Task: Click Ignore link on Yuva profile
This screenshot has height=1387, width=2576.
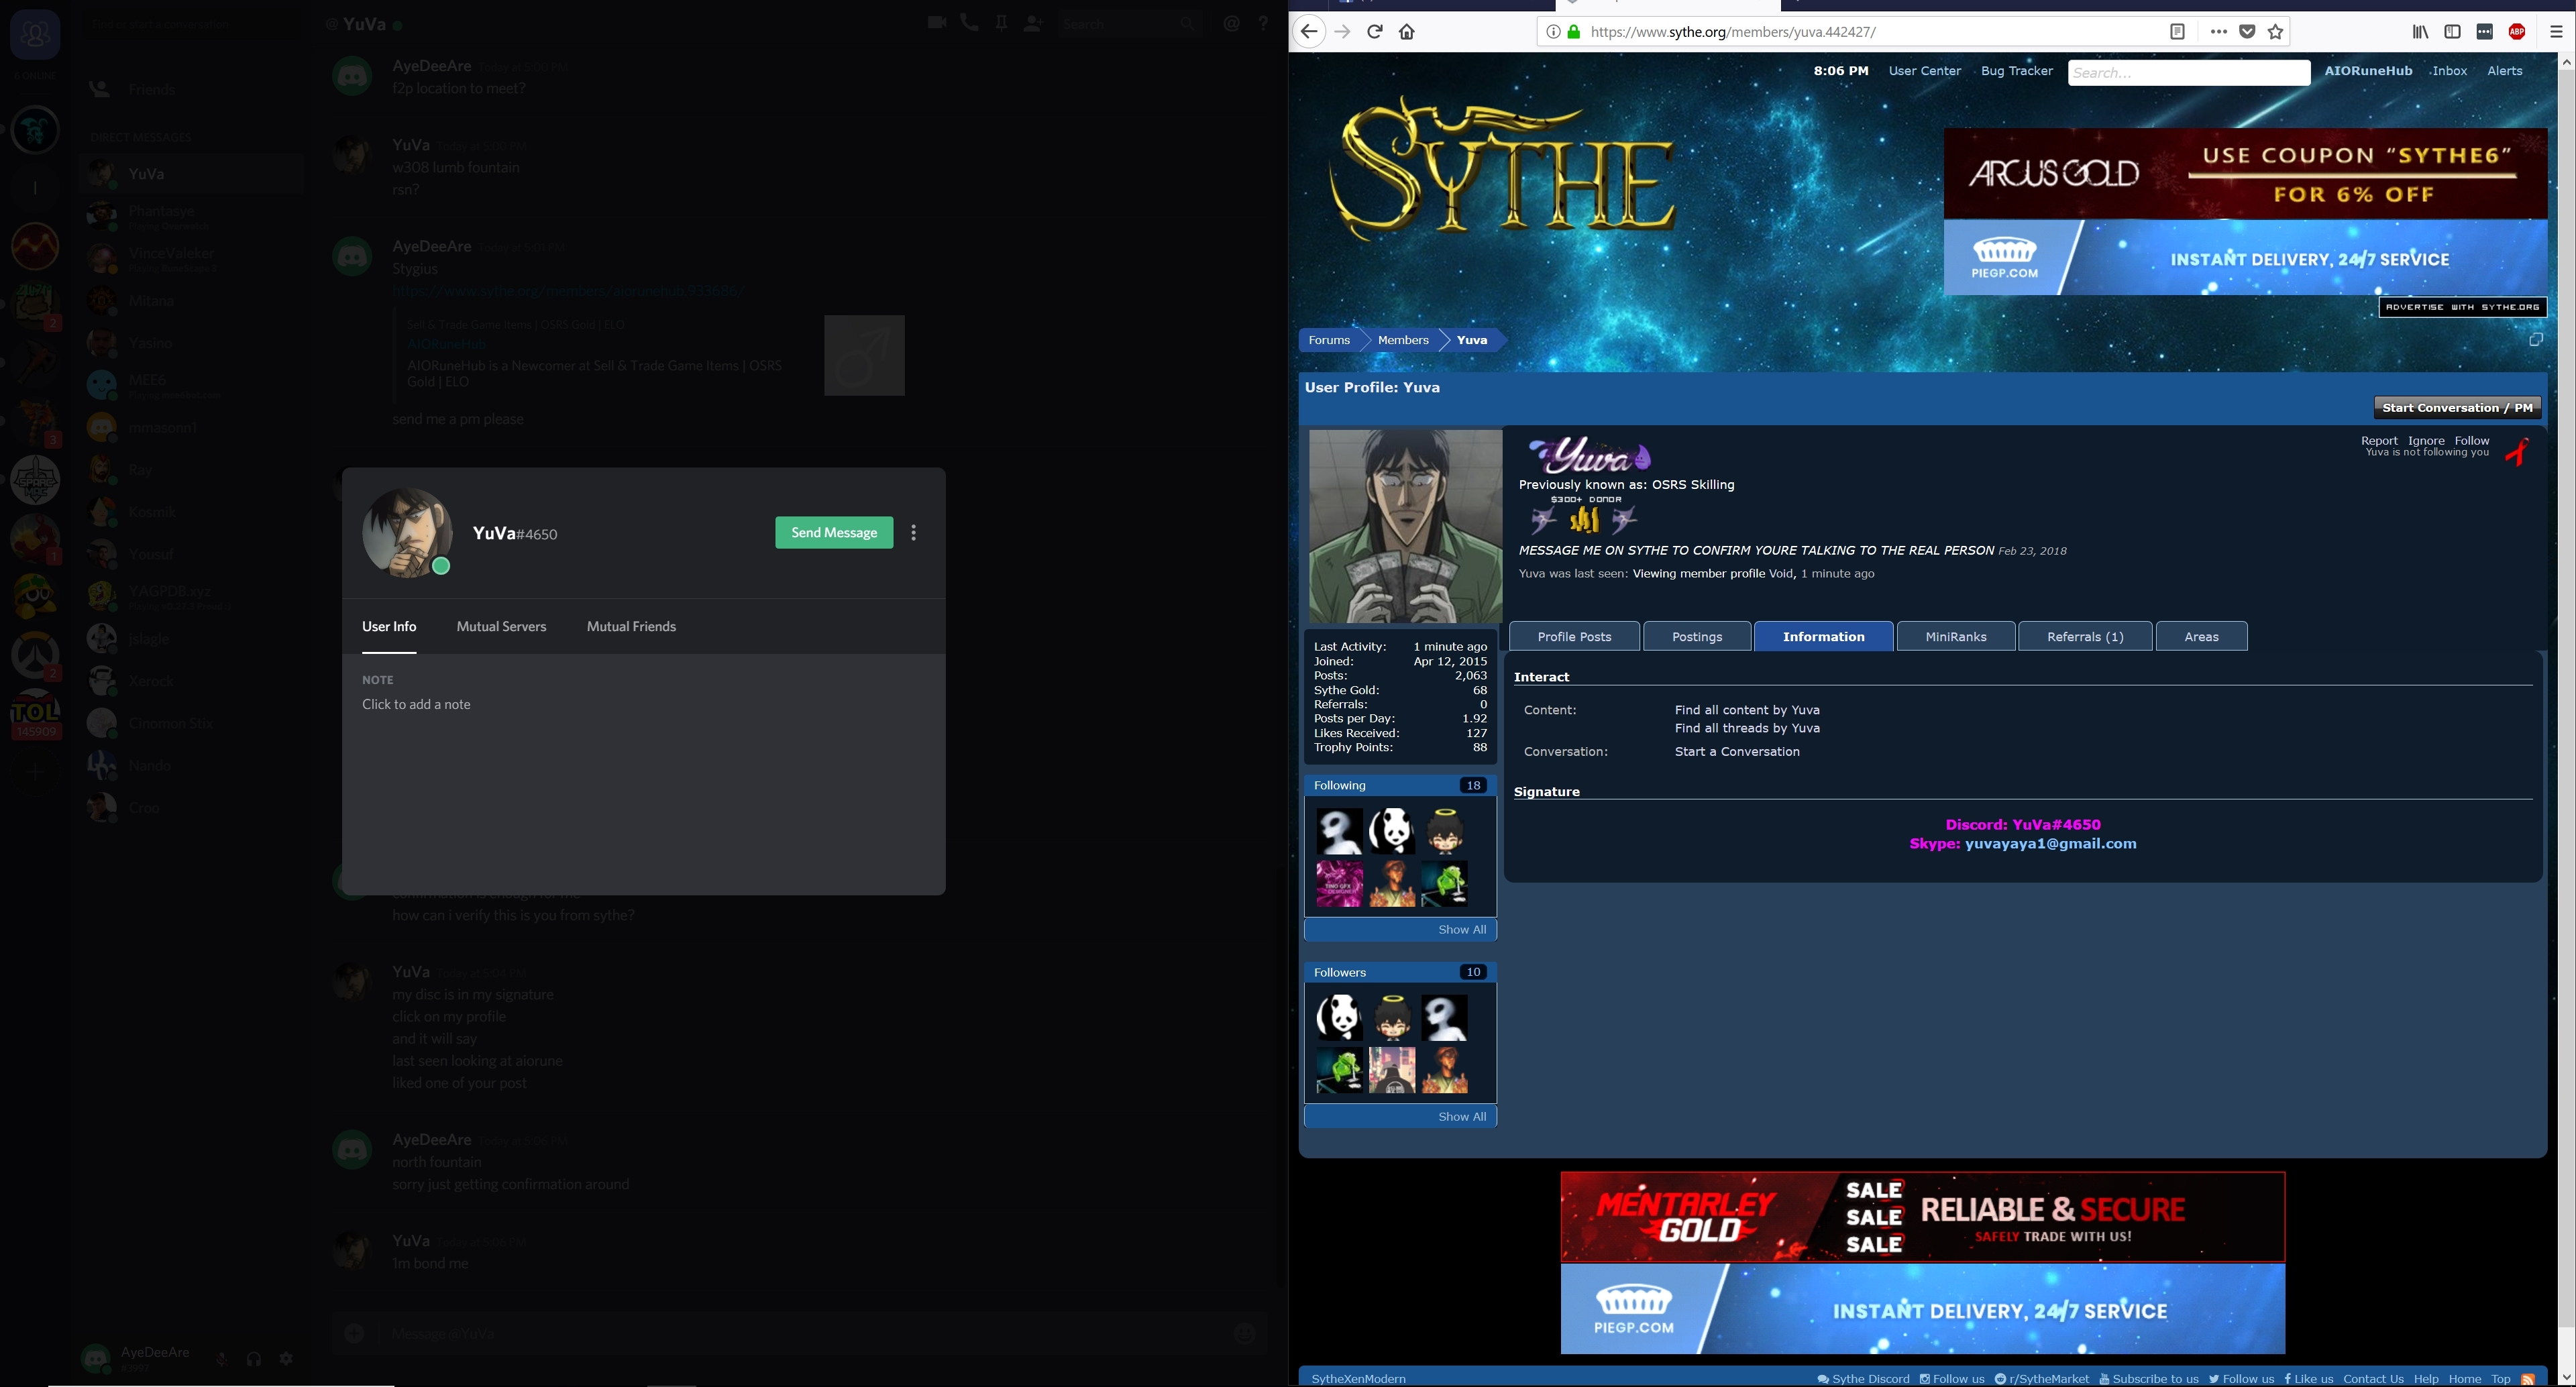Action: click(2426, 441)
